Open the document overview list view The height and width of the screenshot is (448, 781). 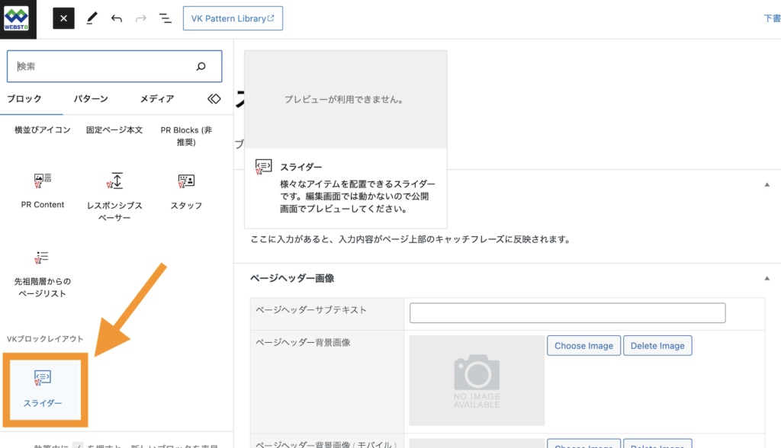point(165,18)
